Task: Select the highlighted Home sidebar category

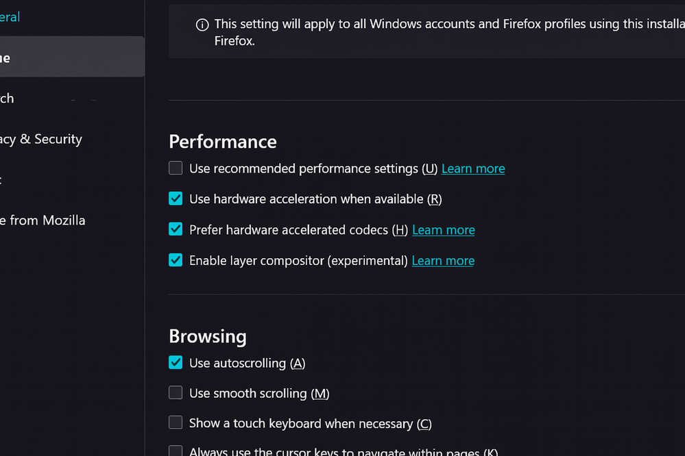Action: click(x=69, y=58)
